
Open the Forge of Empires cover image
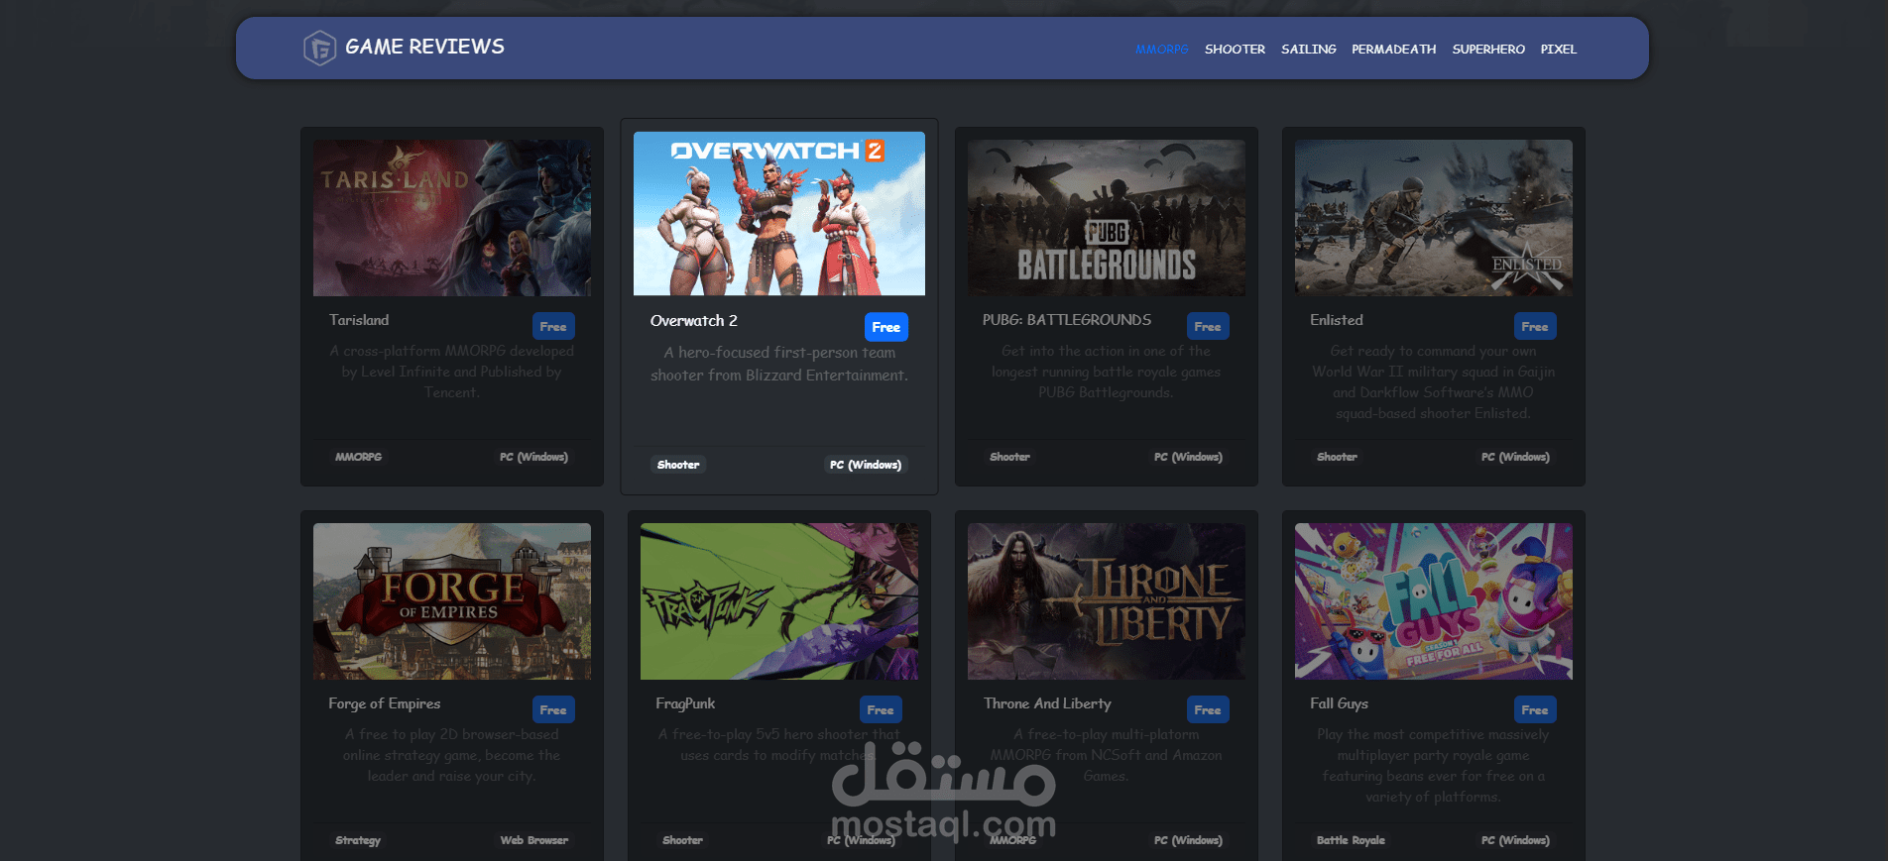tap(452, 601)
